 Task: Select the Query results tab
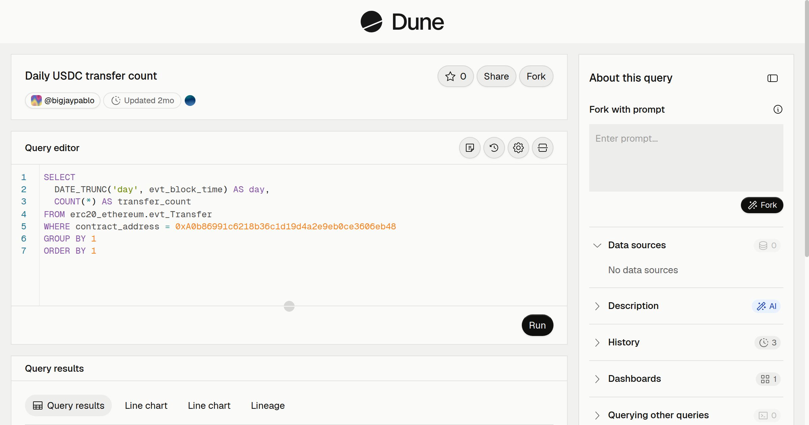(x=68, y=405)
